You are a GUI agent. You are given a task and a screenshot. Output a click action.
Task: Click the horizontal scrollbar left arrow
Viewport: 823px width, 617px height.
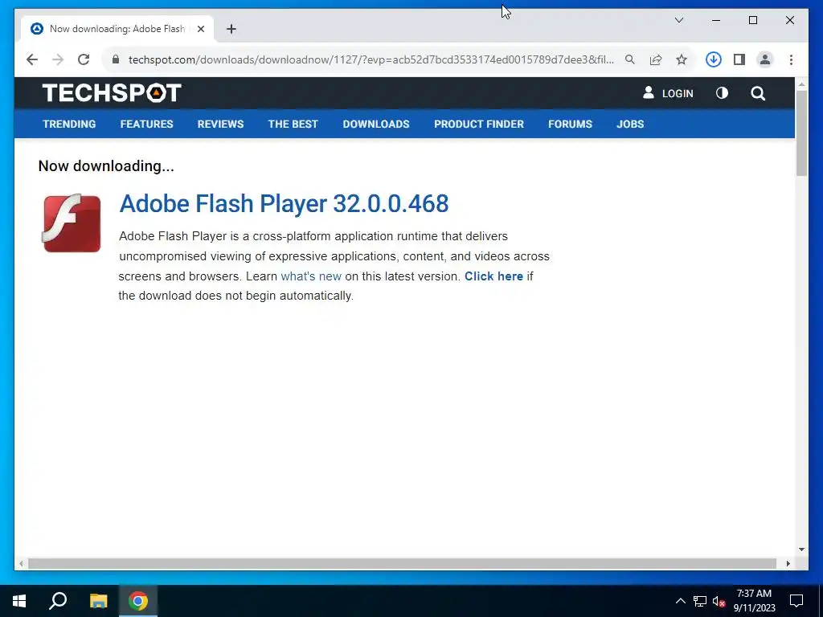pyautogui.click(x=21, y=564)
